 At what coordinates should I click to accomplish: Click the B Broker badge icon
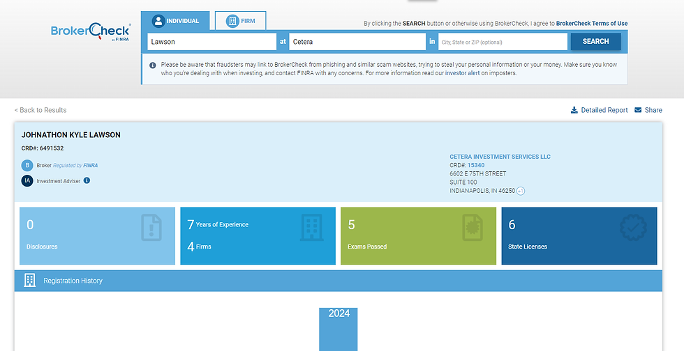coord(27,166)
